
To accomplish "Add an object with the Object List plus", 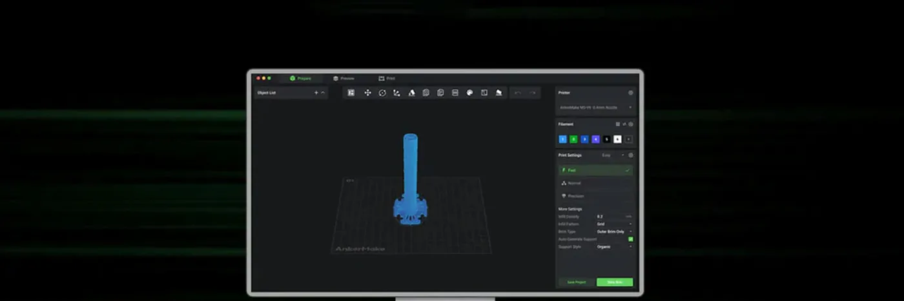I will click(x=316, y=93).
